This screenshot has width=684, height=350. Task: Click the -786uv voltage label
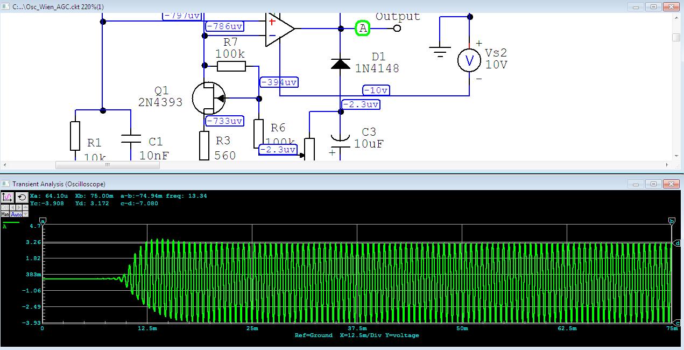[224, 26]
